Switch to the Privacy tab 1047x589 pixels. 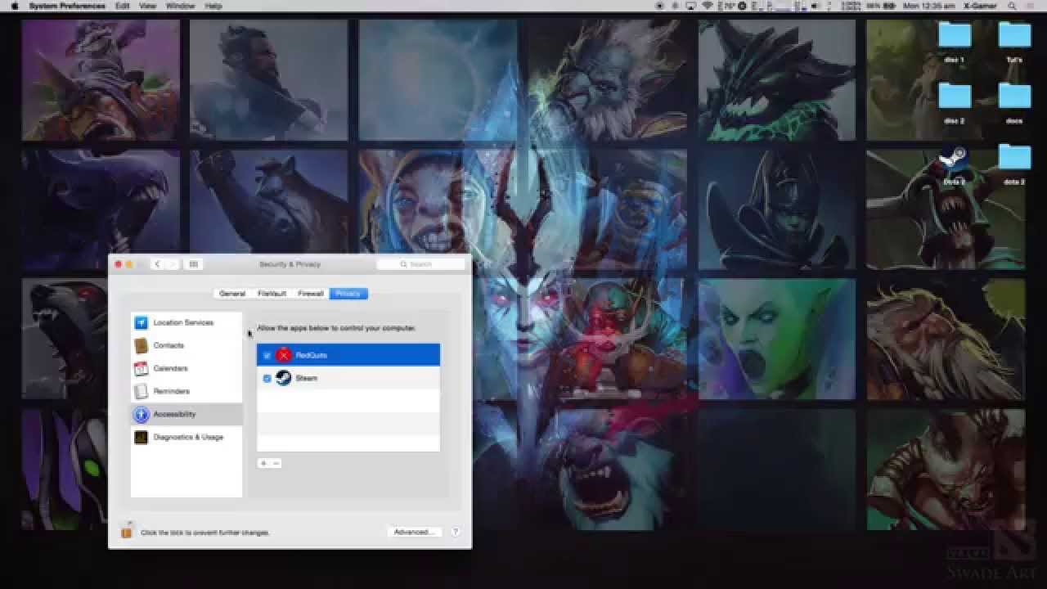pos(348,293)
